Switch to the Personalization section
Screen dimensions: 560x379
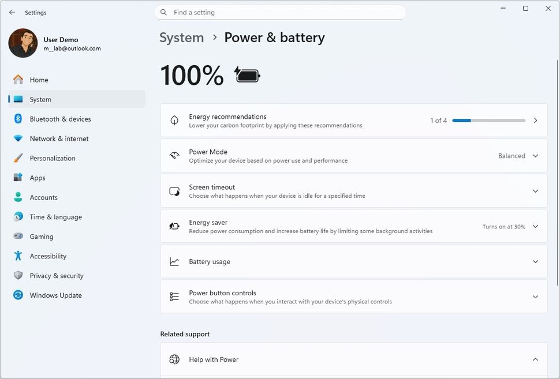[x=53, y=158]
